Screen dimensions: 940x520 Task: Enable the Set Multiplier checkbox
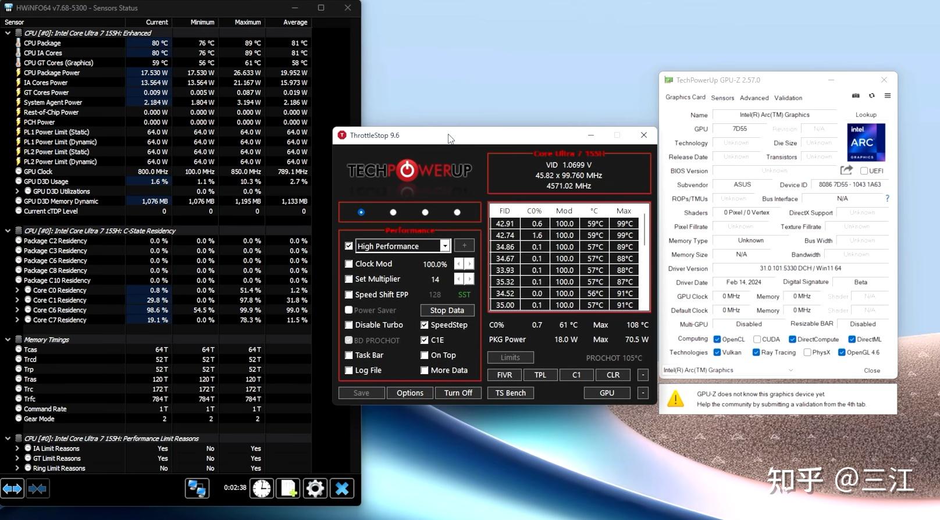(x=349, y=279)
